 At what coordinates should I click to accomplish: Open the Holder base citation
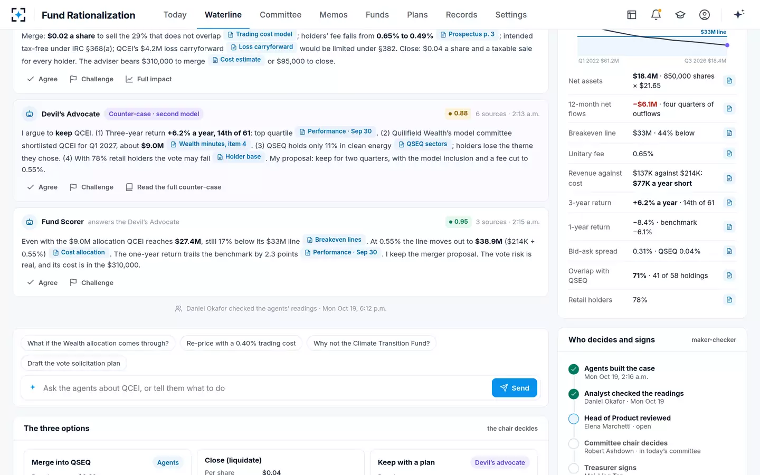(x=239, y=157)
